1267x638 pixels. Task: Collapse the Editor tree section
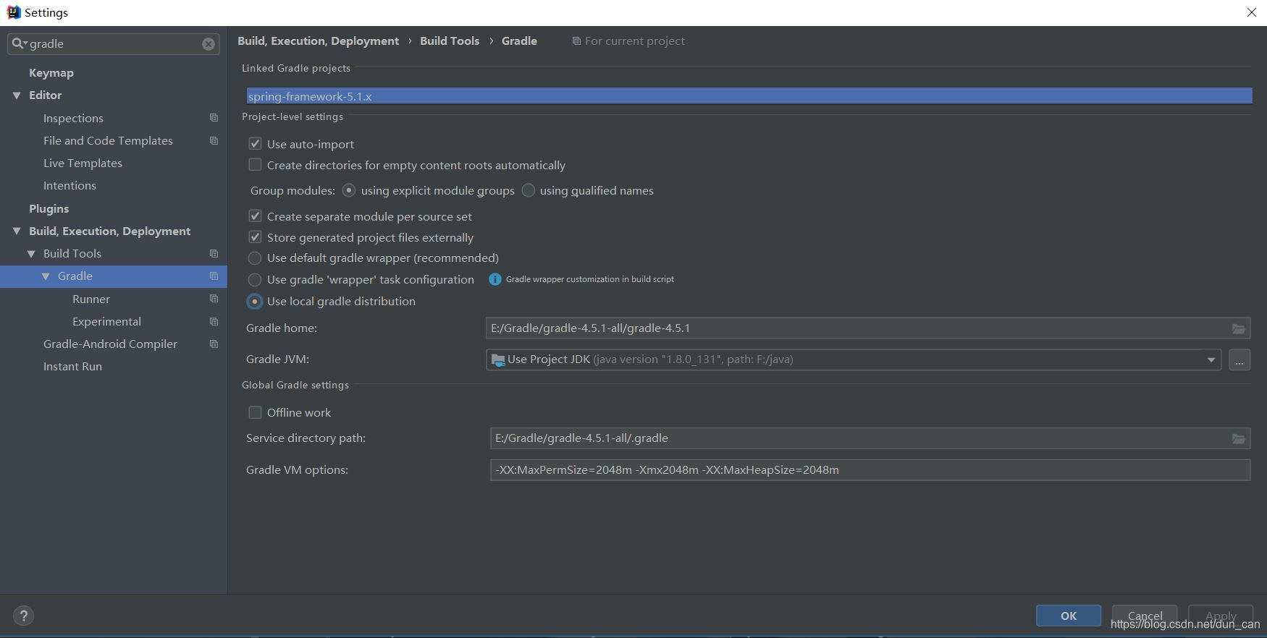17,95
